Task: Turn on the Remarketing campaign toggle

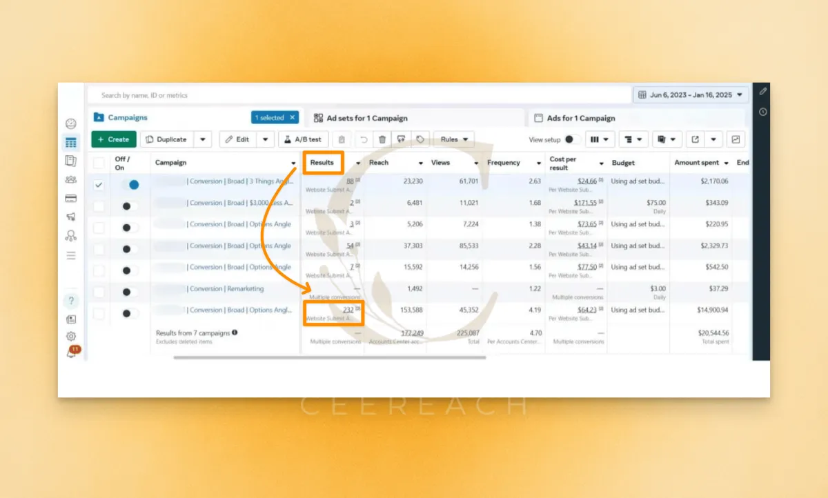Action: click(x=130, y=292)
